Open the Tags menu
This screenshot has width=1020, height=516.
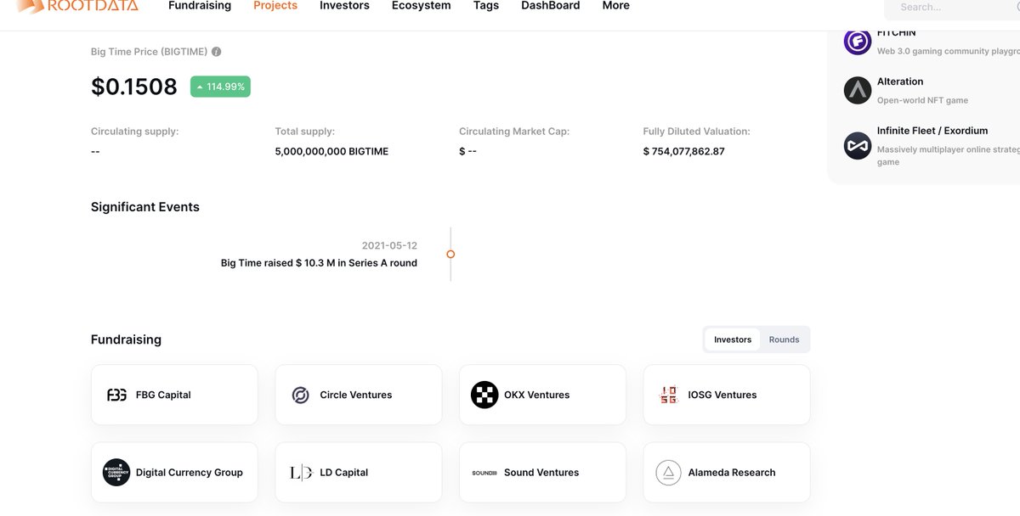pos(486,6)
